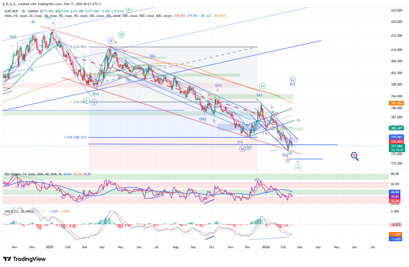Click the green 383.427 SMA price tag

pos(396,128)
